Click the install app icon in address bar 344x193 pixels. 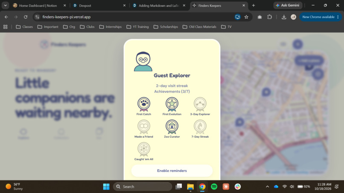[x=238, y=17]
